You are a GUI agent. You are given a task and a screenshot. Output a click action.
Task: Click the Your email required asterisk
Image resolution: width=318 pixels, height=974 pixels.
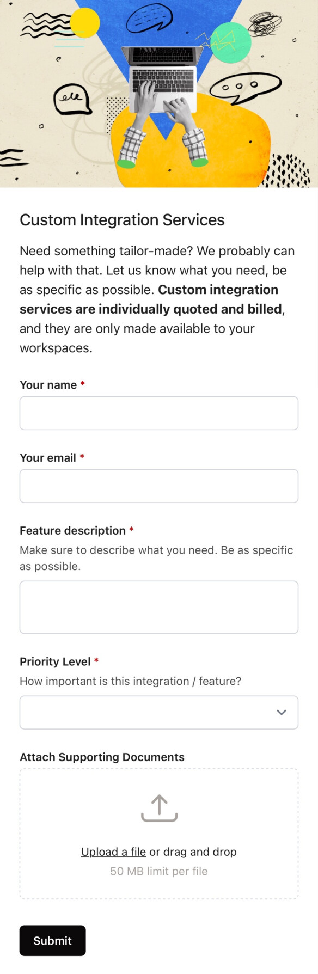81,456
